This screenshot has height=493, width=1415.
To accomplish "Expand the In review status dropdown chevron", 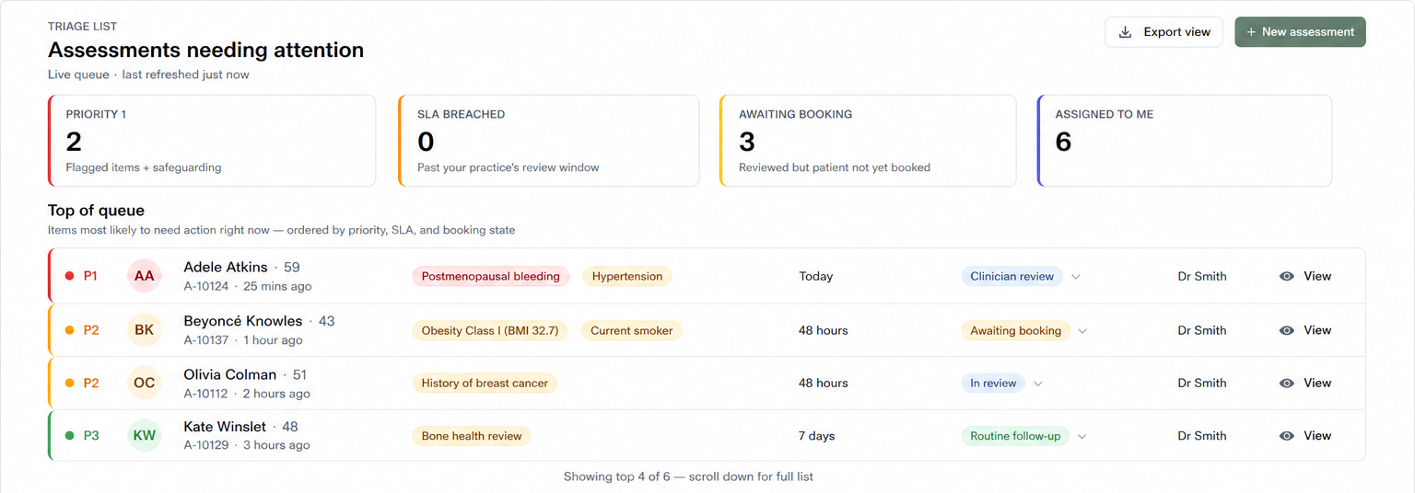I will (1038, 384).
